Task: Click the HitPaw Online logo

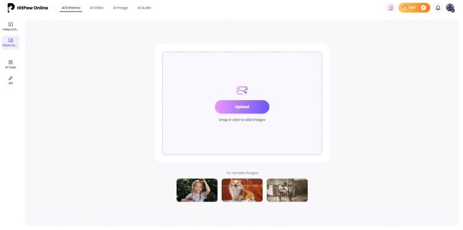Action: [28, 8]
